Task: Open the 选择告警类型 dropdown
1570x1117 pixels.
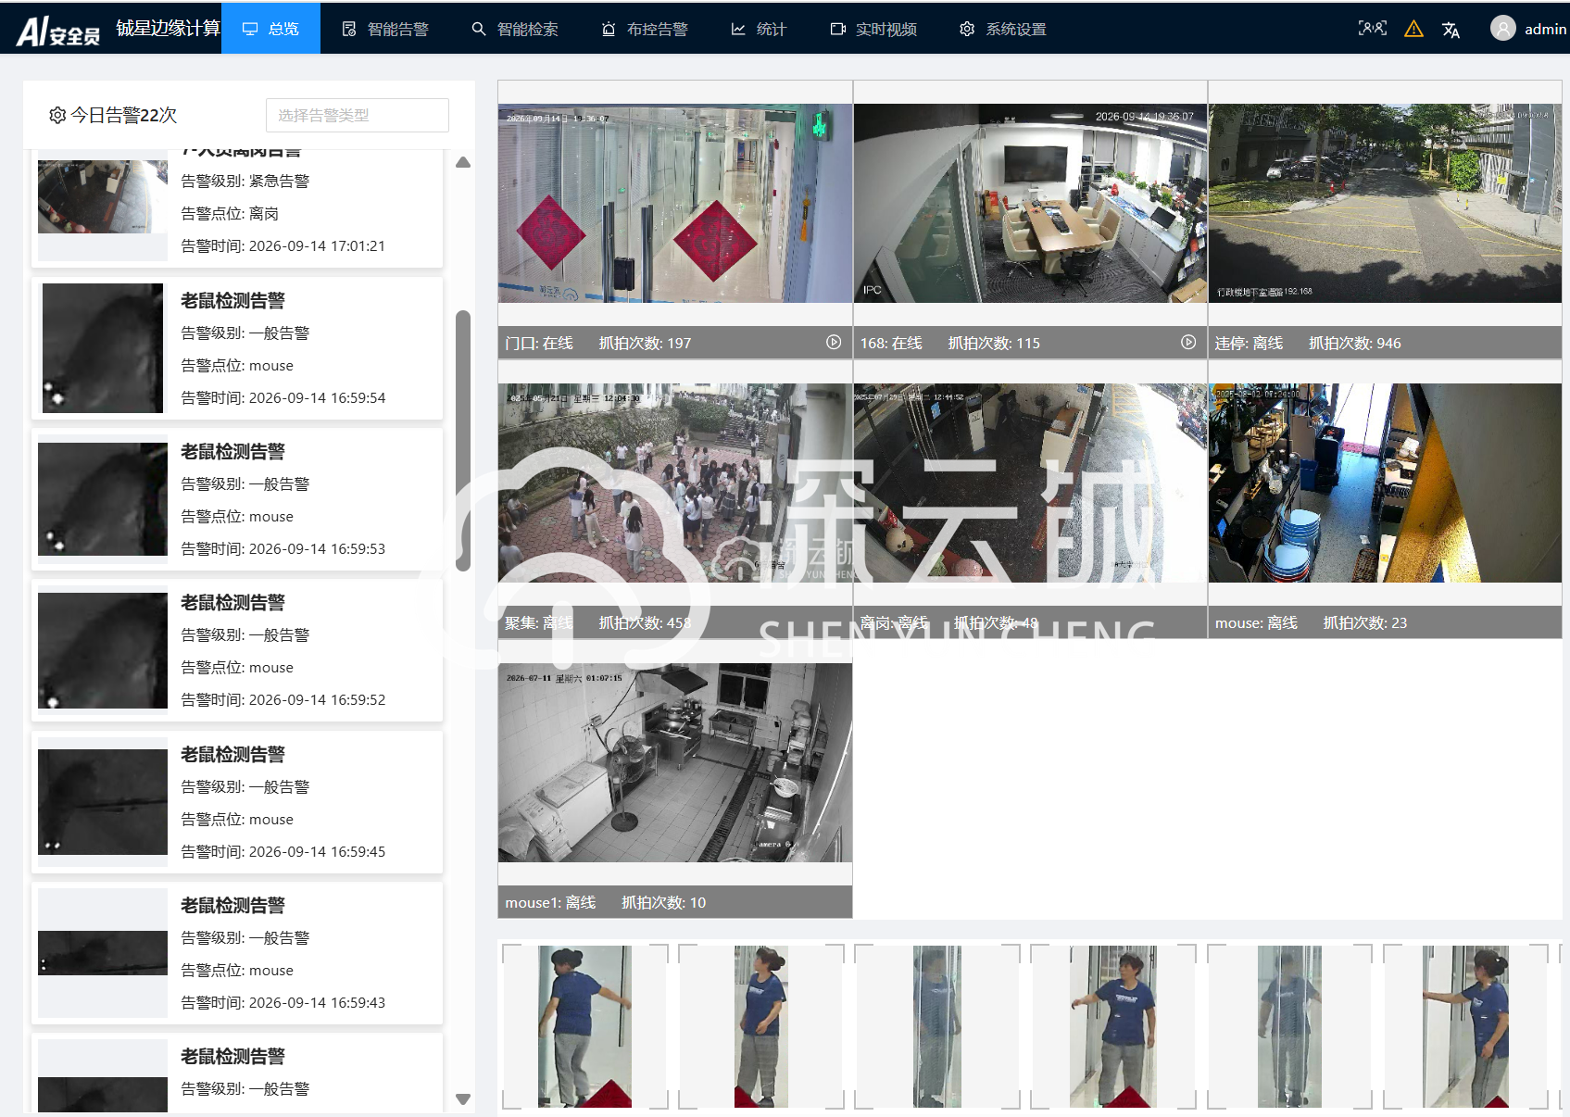Action: coord(357,115)
